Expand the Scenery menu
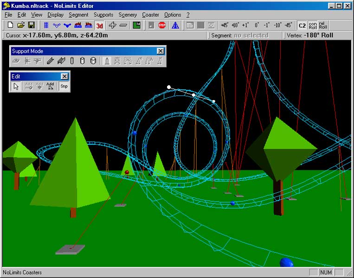This screenshot has width=354, height=278. [x=128, y=15]
